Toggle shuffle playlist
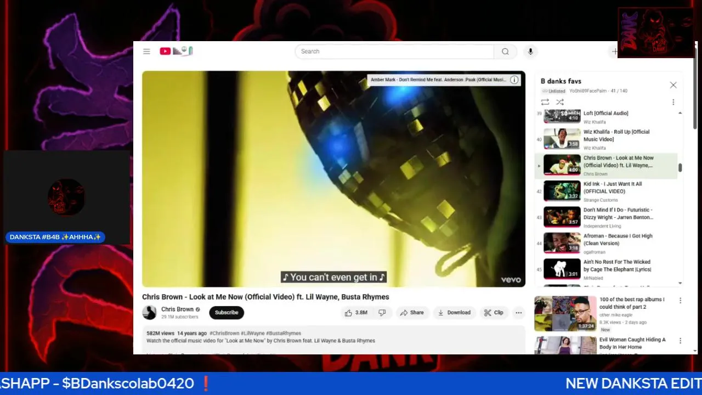Image resolution: width=702 pixels, height=395 pixels. pos(559,102)
